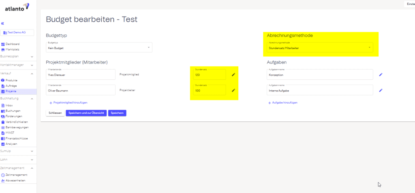
Task: Click the Speichern und zur Übersicht button
Action: pyautogui.click(x=86, y=113)
